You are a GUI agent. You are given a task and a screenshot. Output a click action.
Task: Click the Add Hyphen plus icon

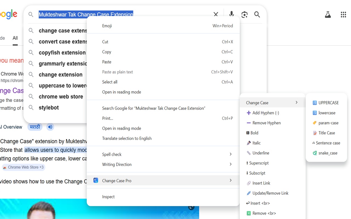click(249, 113)
